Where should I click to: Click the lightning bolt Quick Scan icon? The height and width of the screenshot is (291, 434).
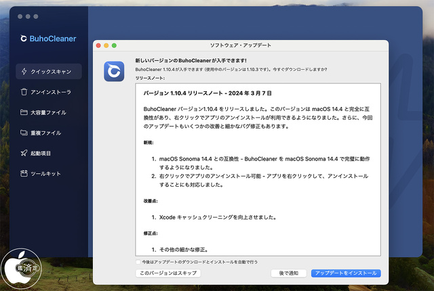(x=24, y=72)
